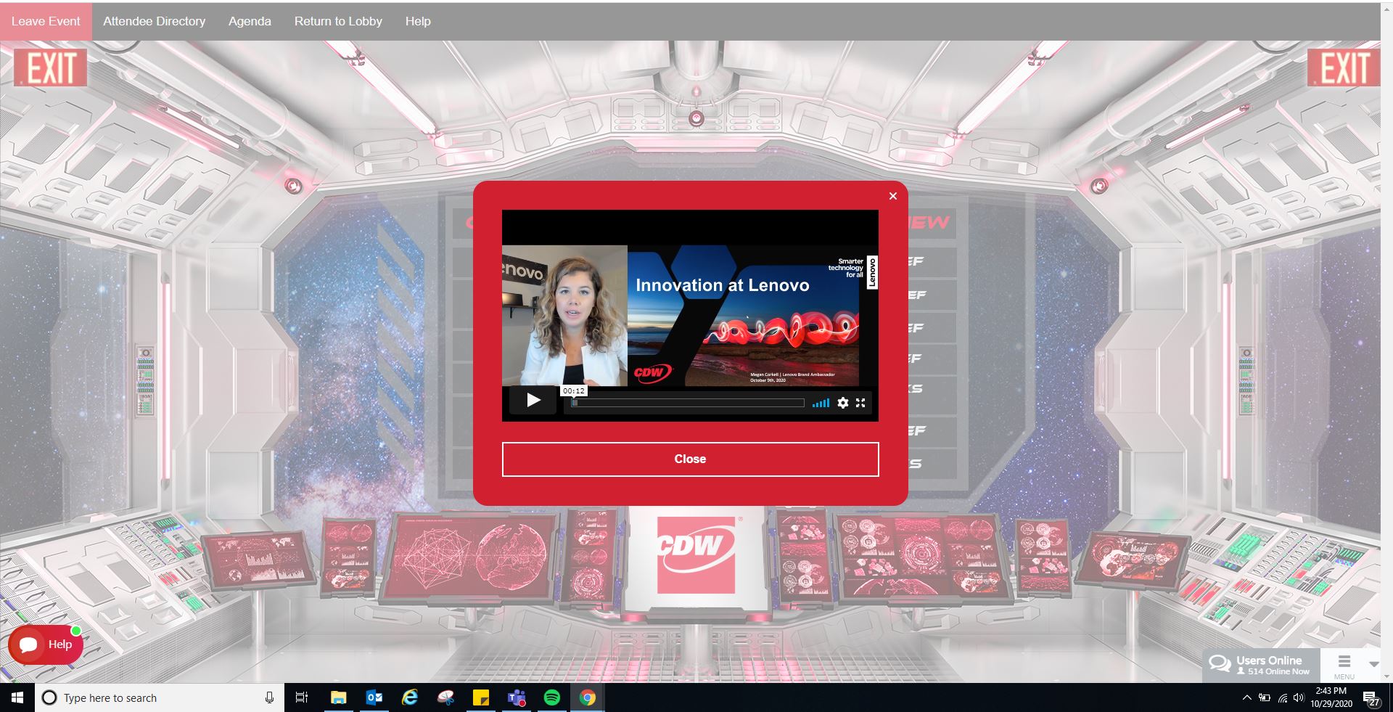
Task: Click the battery icon in system tray
Action: pyautogui.click(x=1265, y=698)
